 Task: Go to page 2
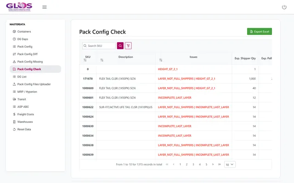(187, 164)
